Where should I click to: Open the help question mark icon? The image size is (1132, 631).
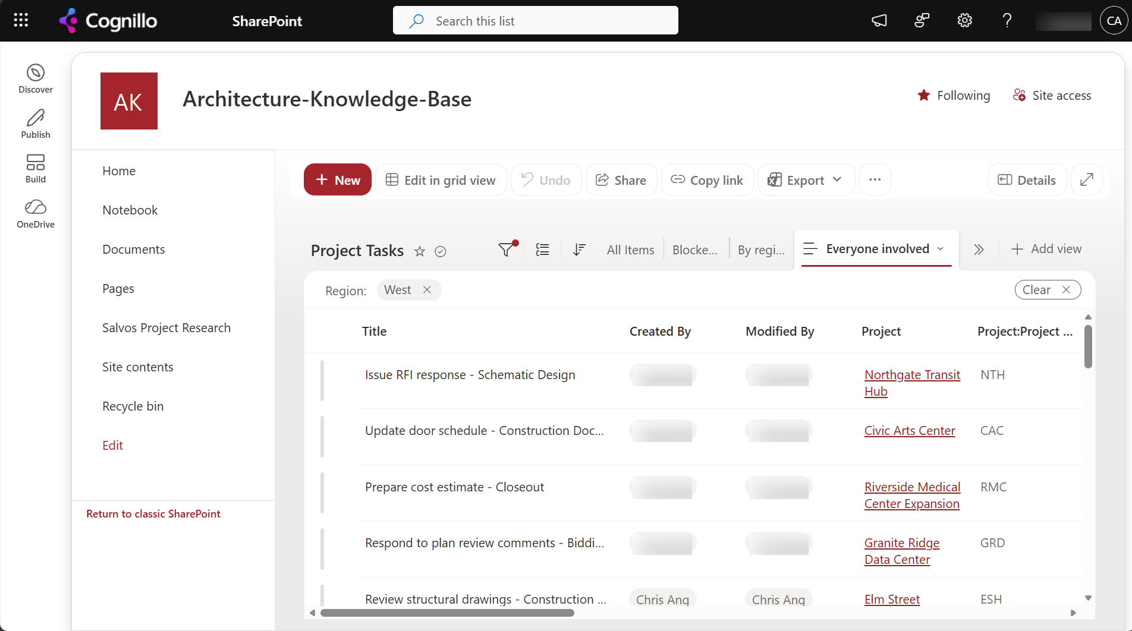(1007, 21)
